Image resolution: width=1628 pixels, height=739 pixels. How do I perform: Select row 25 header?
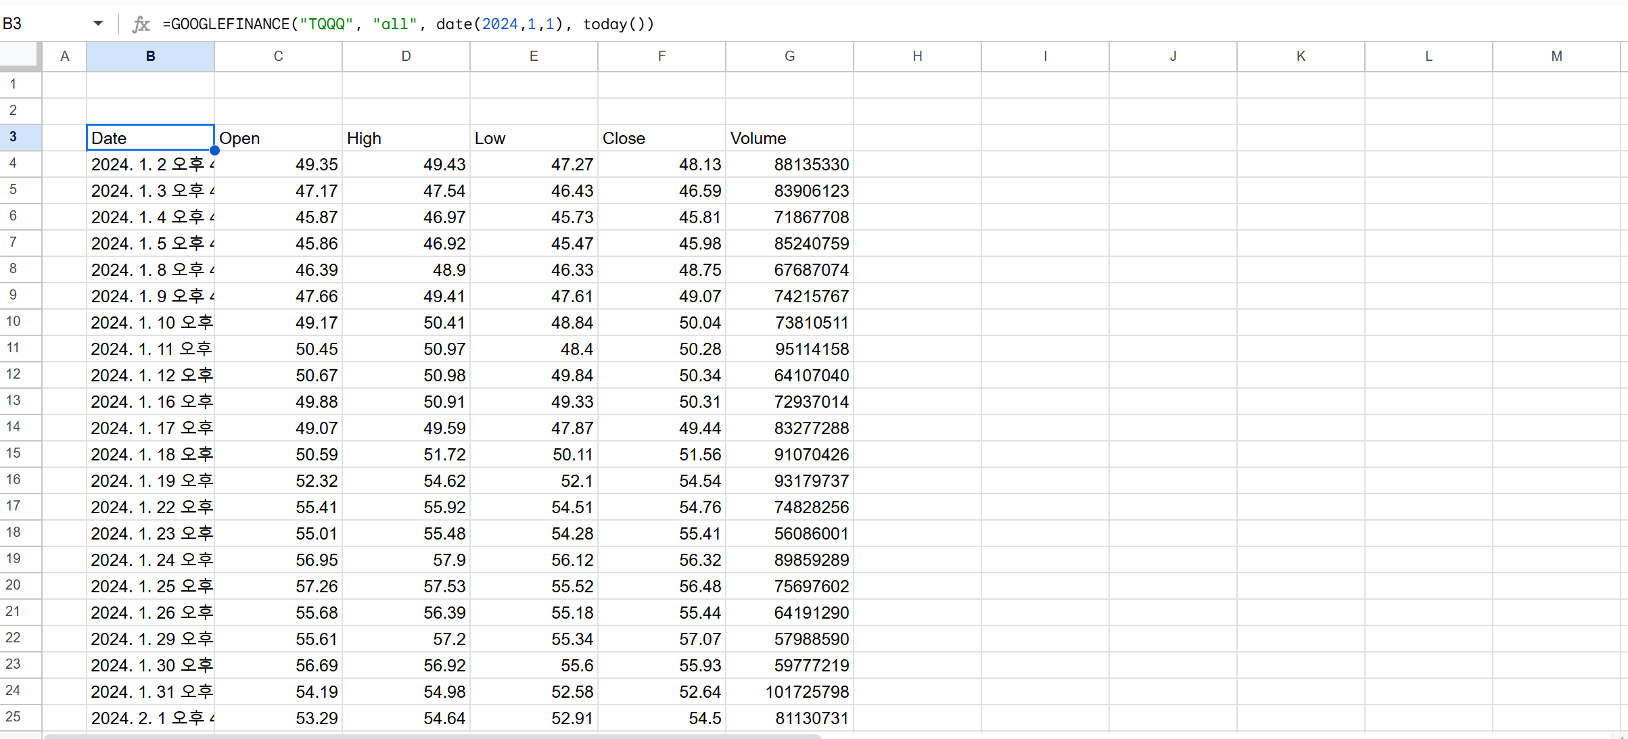(20, 717)
